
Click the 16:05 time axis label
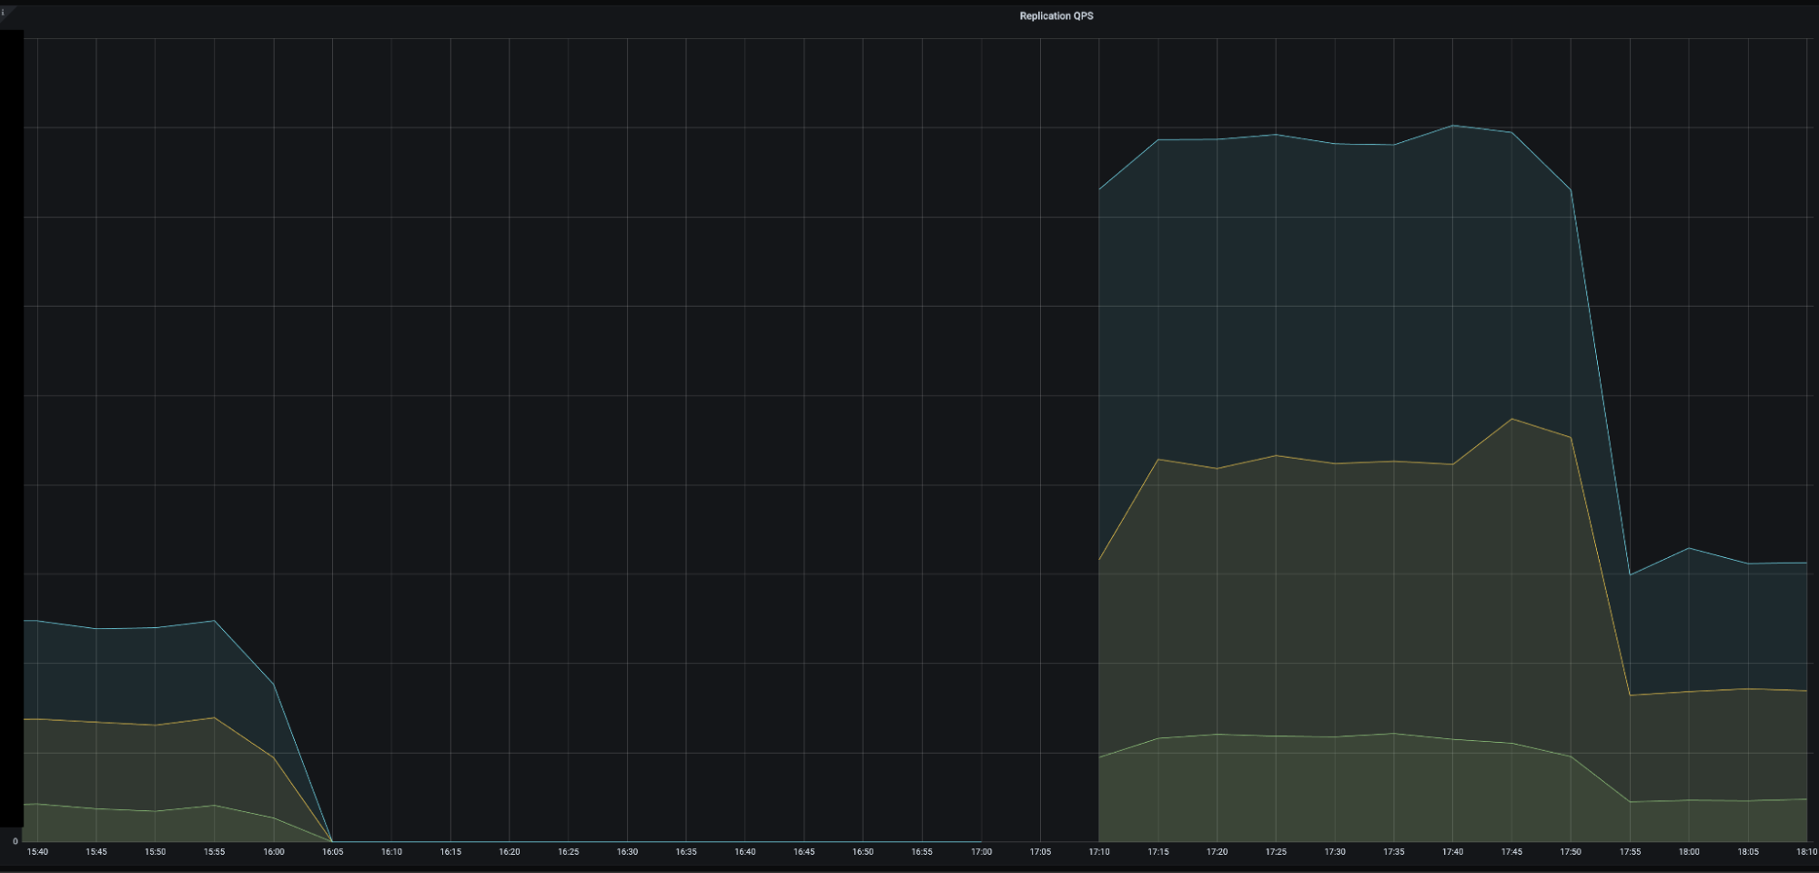point(332,852)
